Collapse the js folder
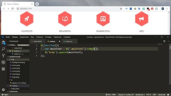 pos(10,80)
